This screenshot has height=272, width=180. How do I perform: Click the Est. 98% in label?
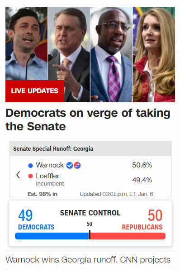tap(43, 194)
